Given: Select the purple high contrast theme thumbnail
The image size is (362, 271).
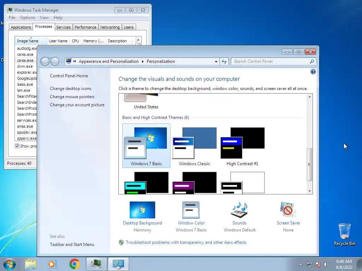Looking at the screenshot, I should (194, 182).
